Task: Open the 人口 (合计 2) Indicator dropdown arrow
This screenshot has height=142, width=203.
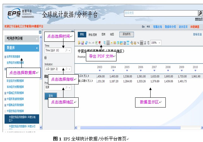Action: tap(69, 69)
